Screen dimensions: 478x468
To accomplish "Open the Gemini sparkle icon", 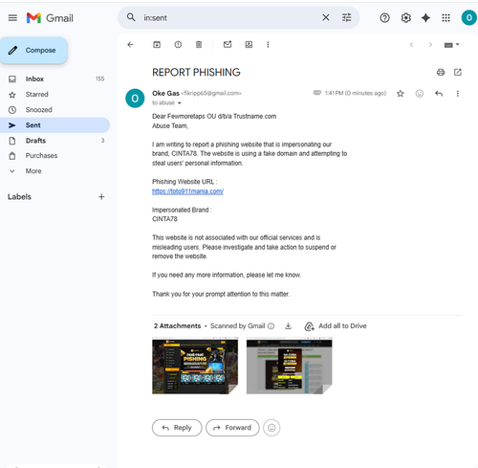I will coord(425,18).
